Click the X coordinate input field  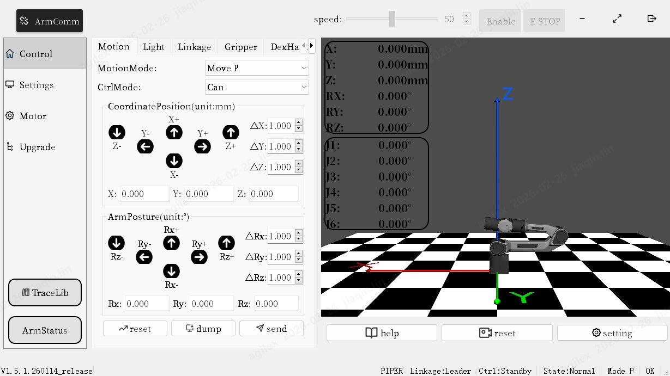(x=144, y=194)
